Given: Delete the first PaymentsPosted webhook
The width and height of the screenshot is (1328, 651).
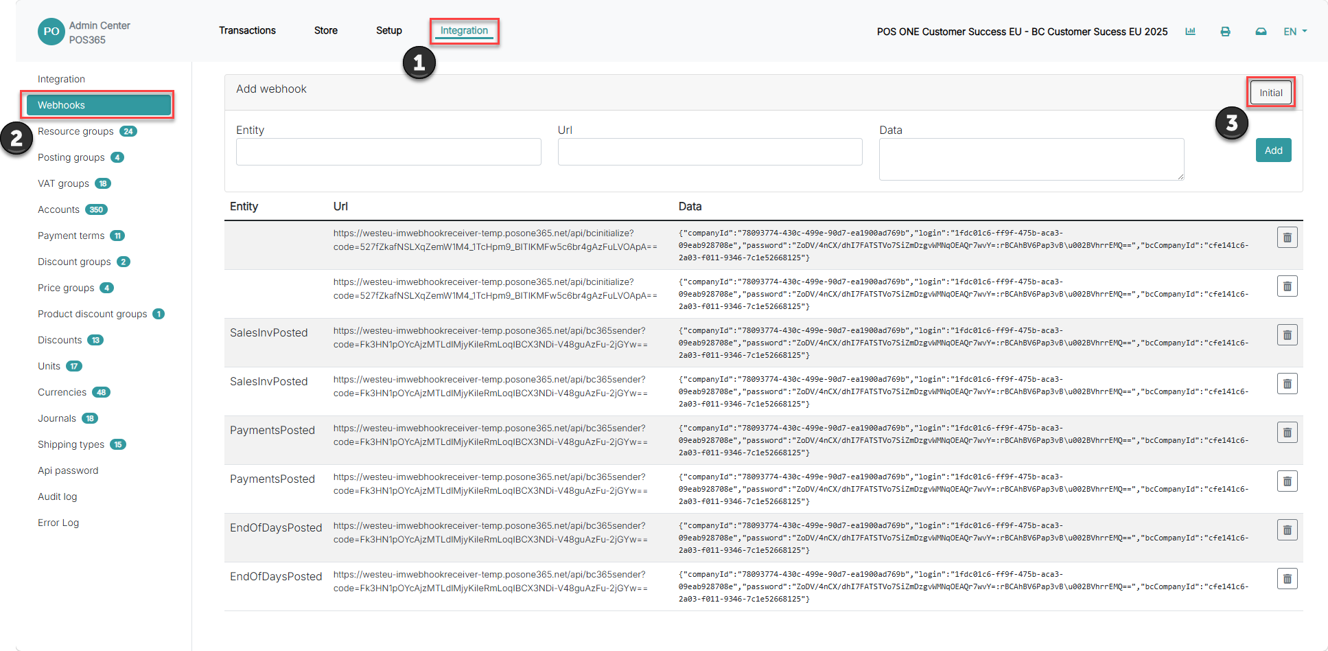Looking at the screenshot, I should click(1287, 433).
